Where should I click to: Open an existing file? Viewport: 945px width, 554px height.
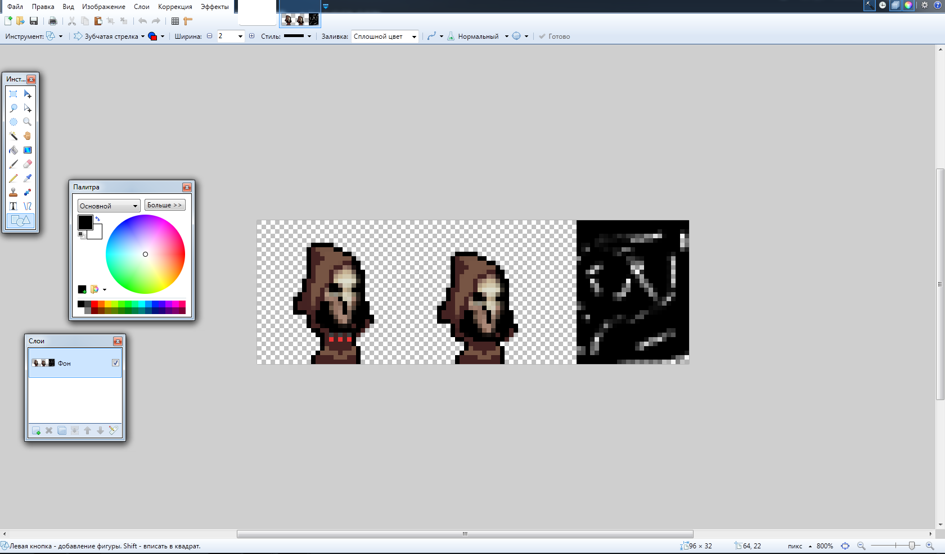point(20,21)
